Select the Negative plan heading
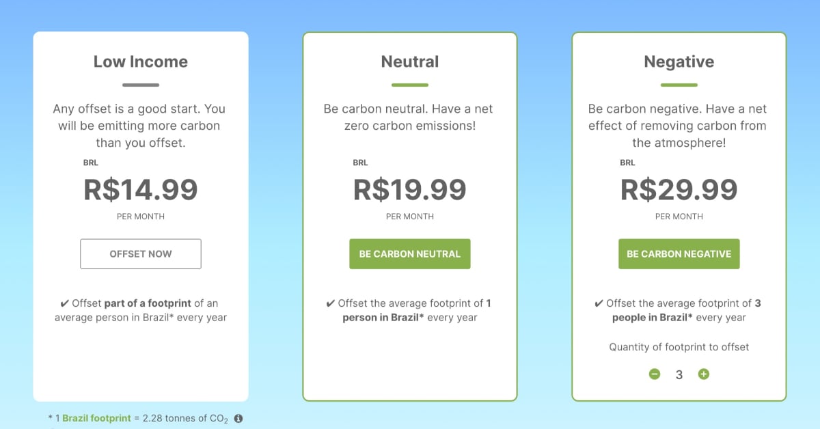Image resolution: width=820 pixels, height=429 pixels. (x=679, y=61)
